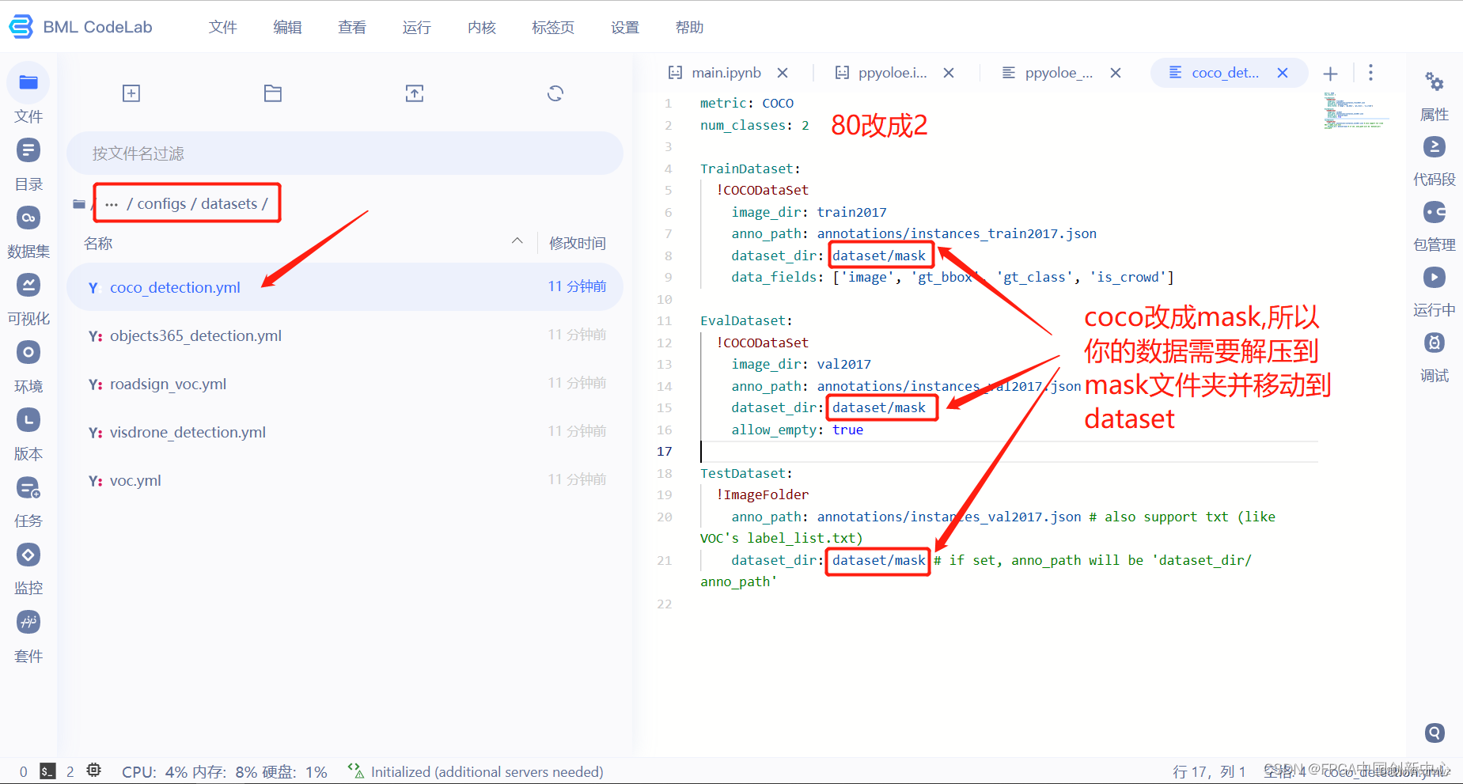Open the 调试 debugger panel
Screen dimensions: 1463x784
tap(1435, 356)
